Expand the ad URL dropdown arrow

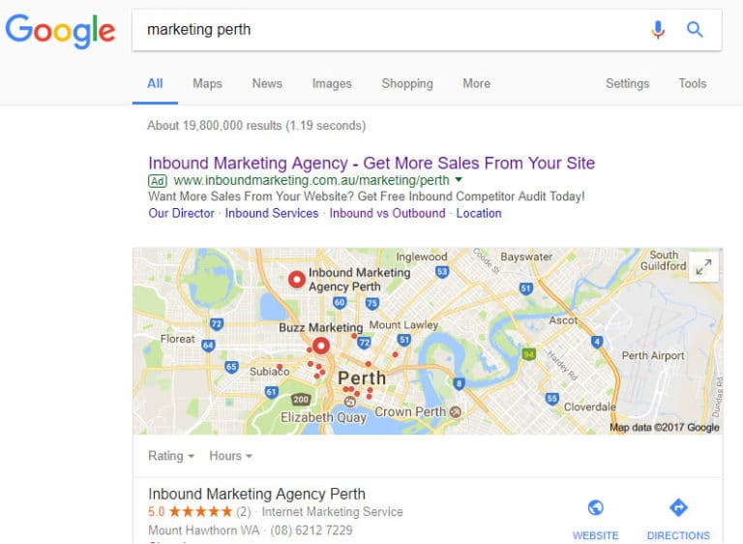(459, 180)
